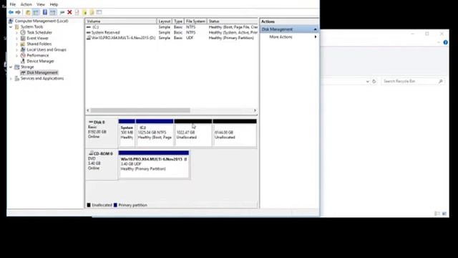Image resolution: width=458 pixels, height=258 pixels.
Task: Open the File menu
Action: 13,4
